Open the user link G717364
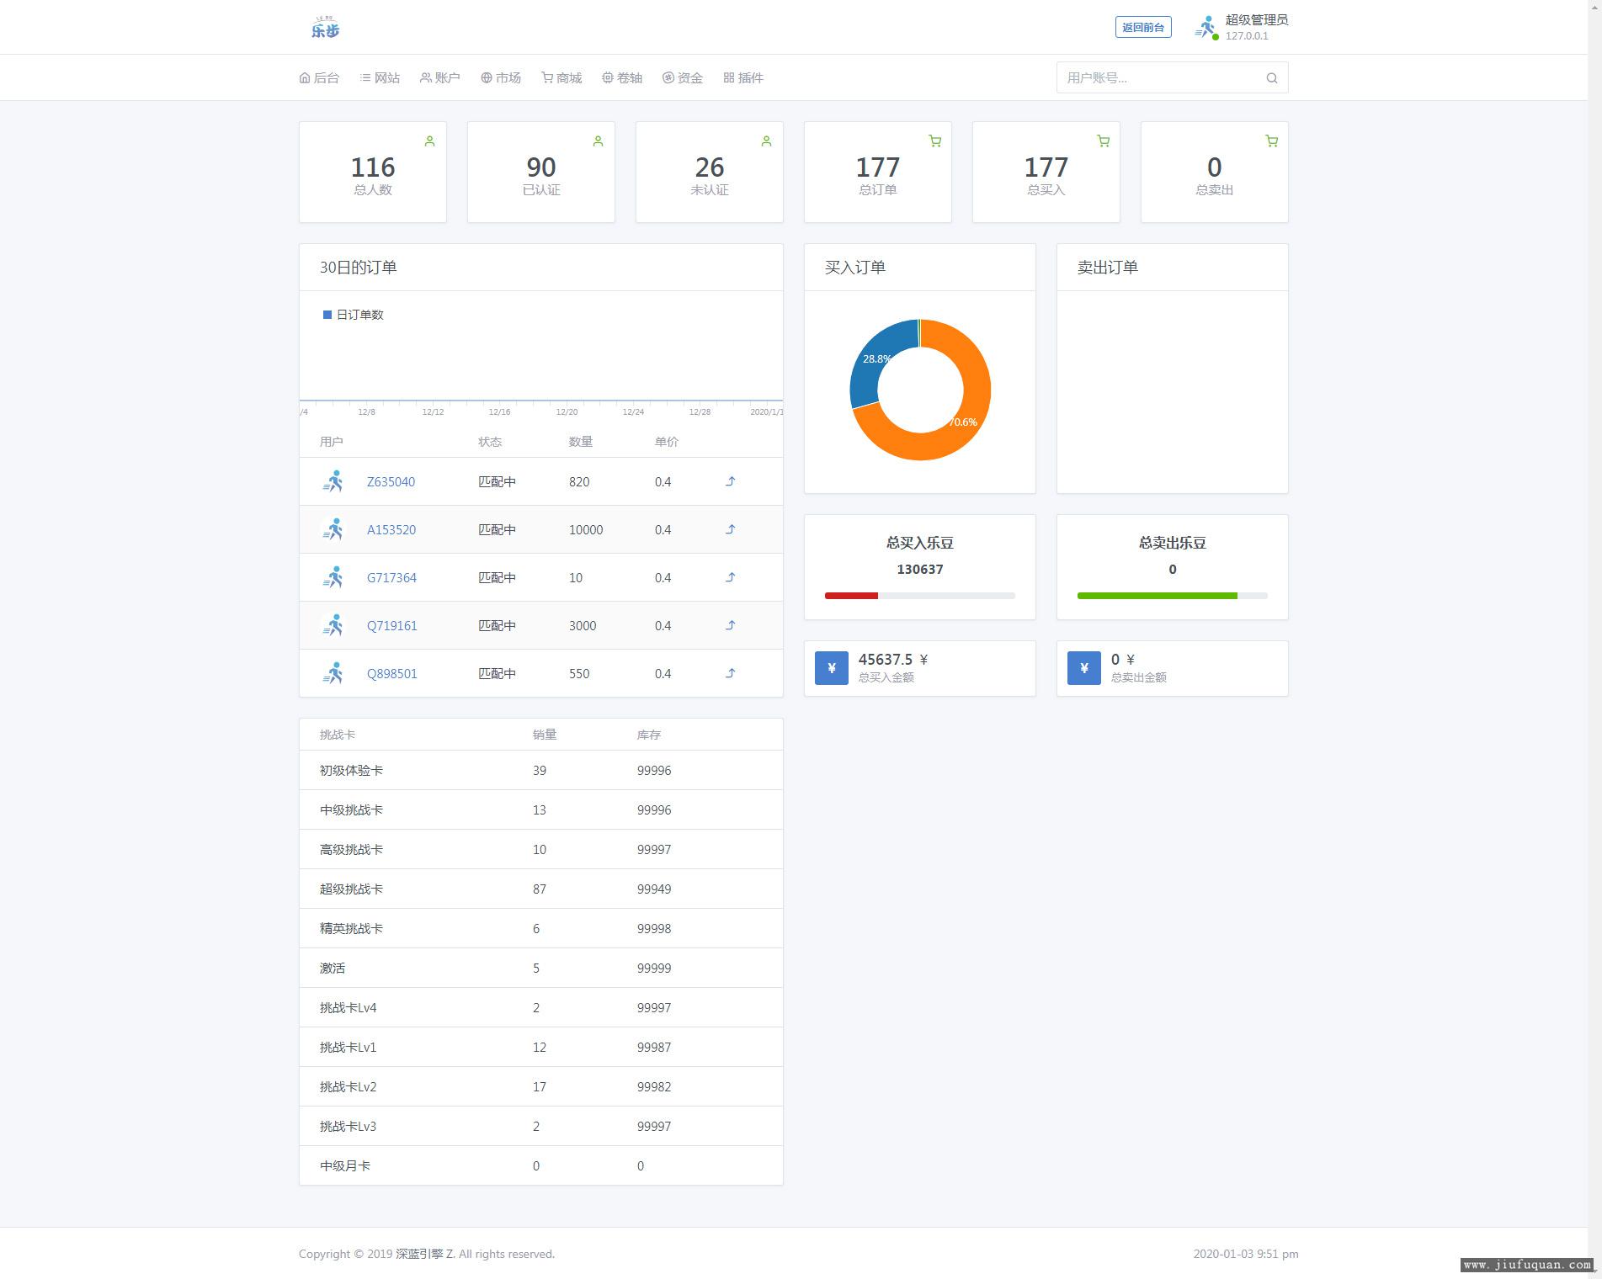 391,578
